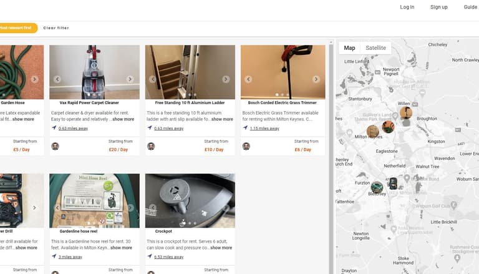Open owner avatar on Bosch Grass Trimmer card
Viewport: 479px width, 274px height.
click(246, 146)
